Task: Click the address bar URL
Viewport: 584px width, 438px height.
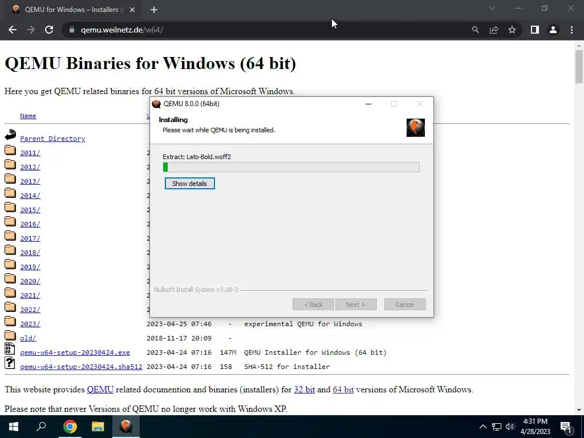Action: tap(122, 30)
